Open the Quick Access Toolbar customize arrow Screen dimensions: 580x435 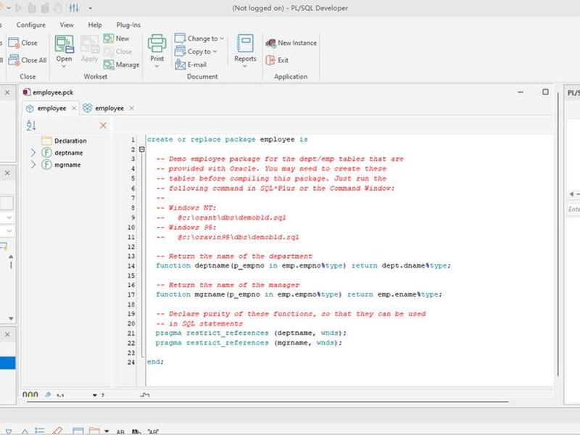pos(90,8)
